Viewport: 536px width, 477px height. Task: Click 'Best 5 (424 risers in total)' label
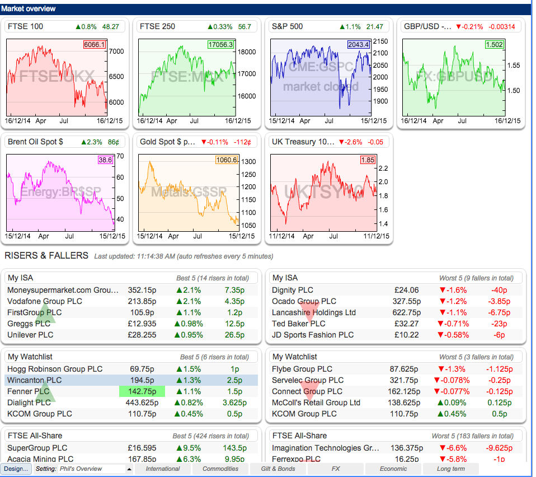pos(210,436)
